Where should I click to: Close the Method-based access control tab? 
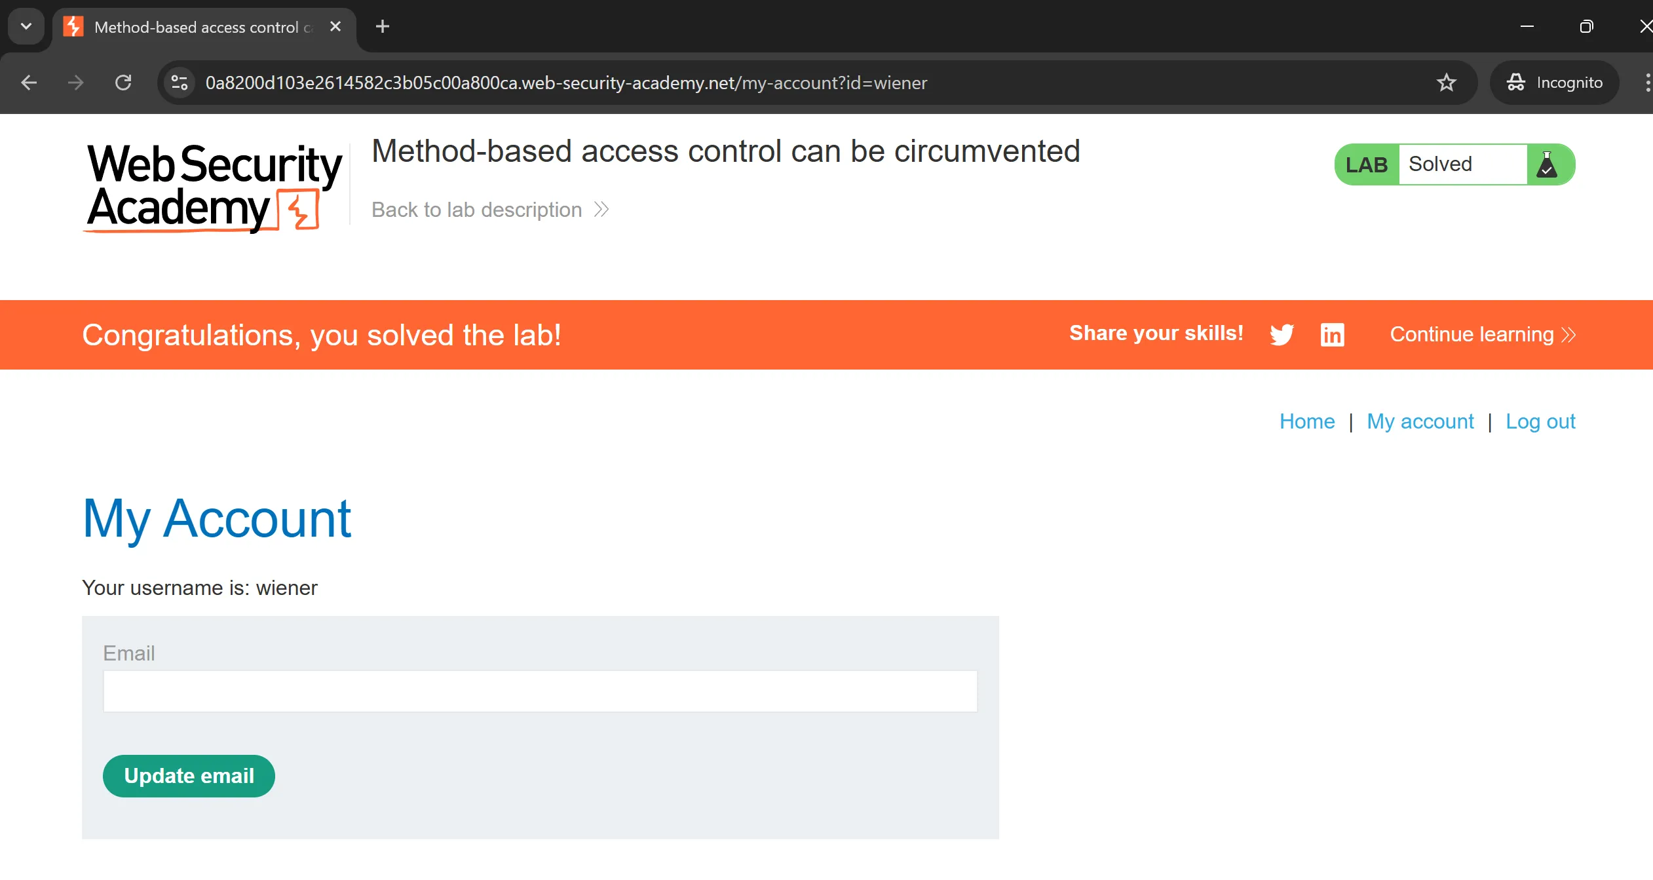coord(335,27)
